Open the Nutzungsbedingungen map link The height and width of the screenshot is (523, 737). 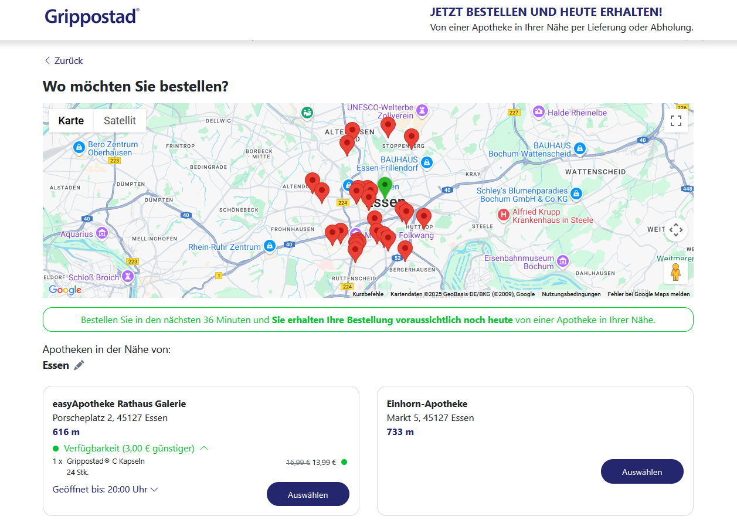click(571, 294)
